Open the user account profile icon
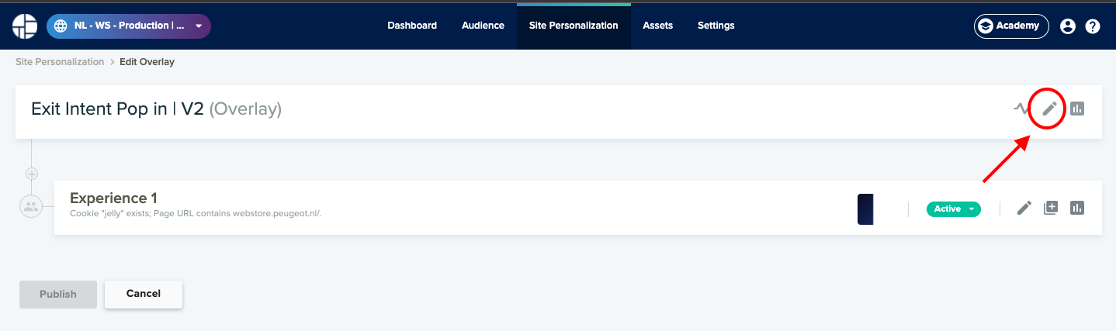1116x331 pixels. [x=1068, y=26]
